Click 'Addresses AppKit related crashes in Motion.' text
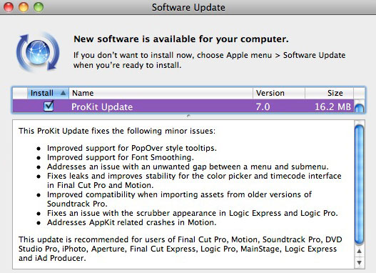This screenshot has width=376, height=273. coord(132,222)
